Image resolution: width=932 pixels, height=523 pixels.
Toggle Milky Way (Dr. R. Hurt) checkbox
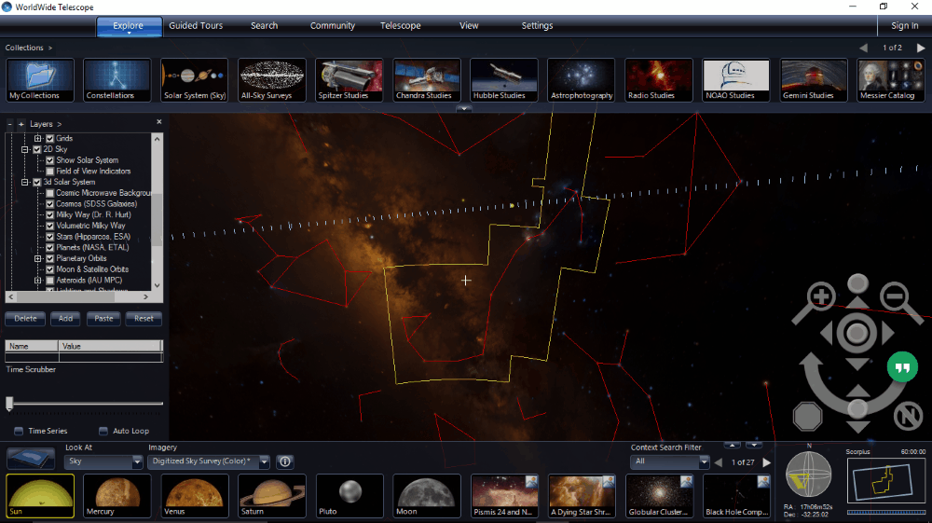[50, 214]
